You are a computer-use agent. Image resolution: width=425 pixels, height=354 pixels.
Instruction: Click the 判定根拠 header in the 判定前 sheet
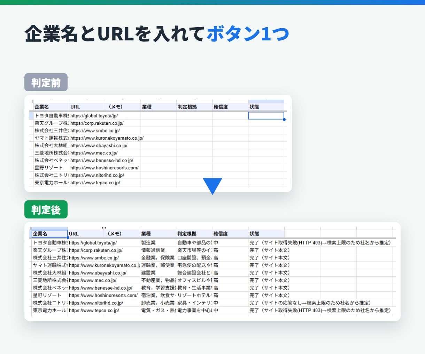tap(194, 107)
